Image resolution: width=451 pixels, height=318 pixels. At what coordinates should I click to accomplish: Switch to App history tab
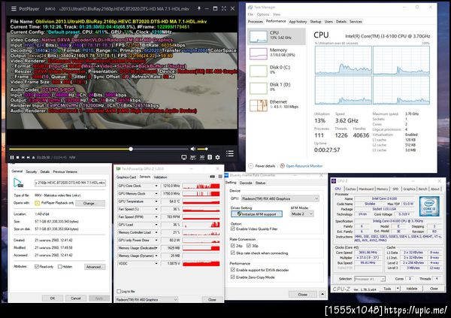(x=298, y=22)
